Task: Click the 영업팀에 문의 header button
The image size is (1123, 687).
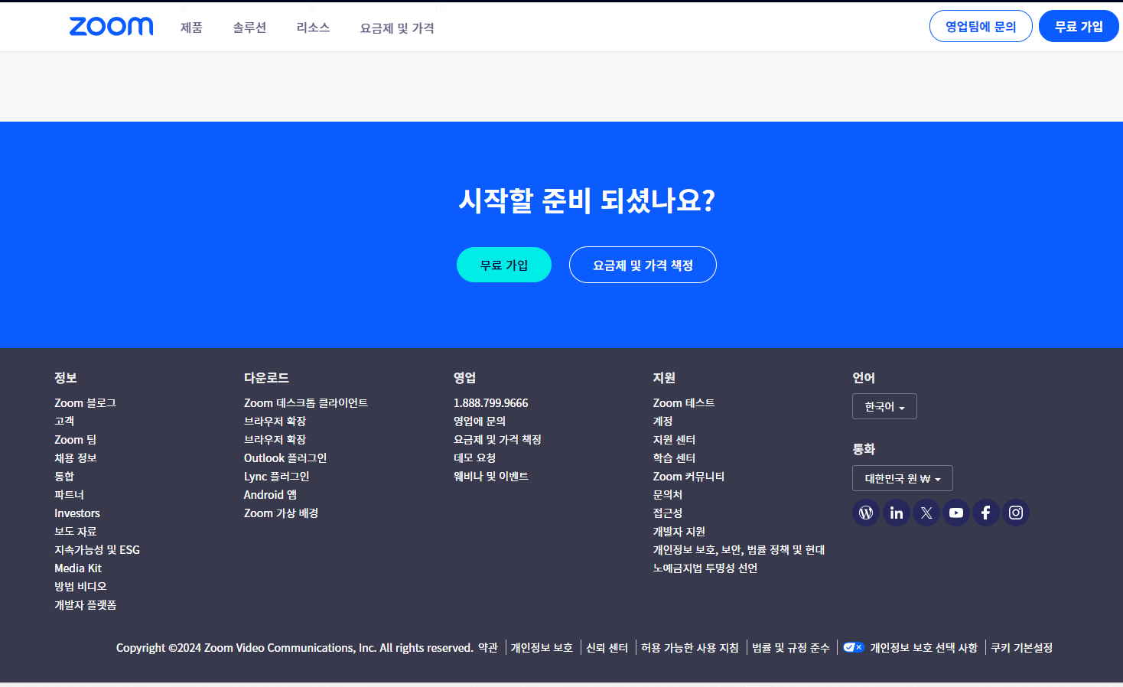Action: [981, 26]
